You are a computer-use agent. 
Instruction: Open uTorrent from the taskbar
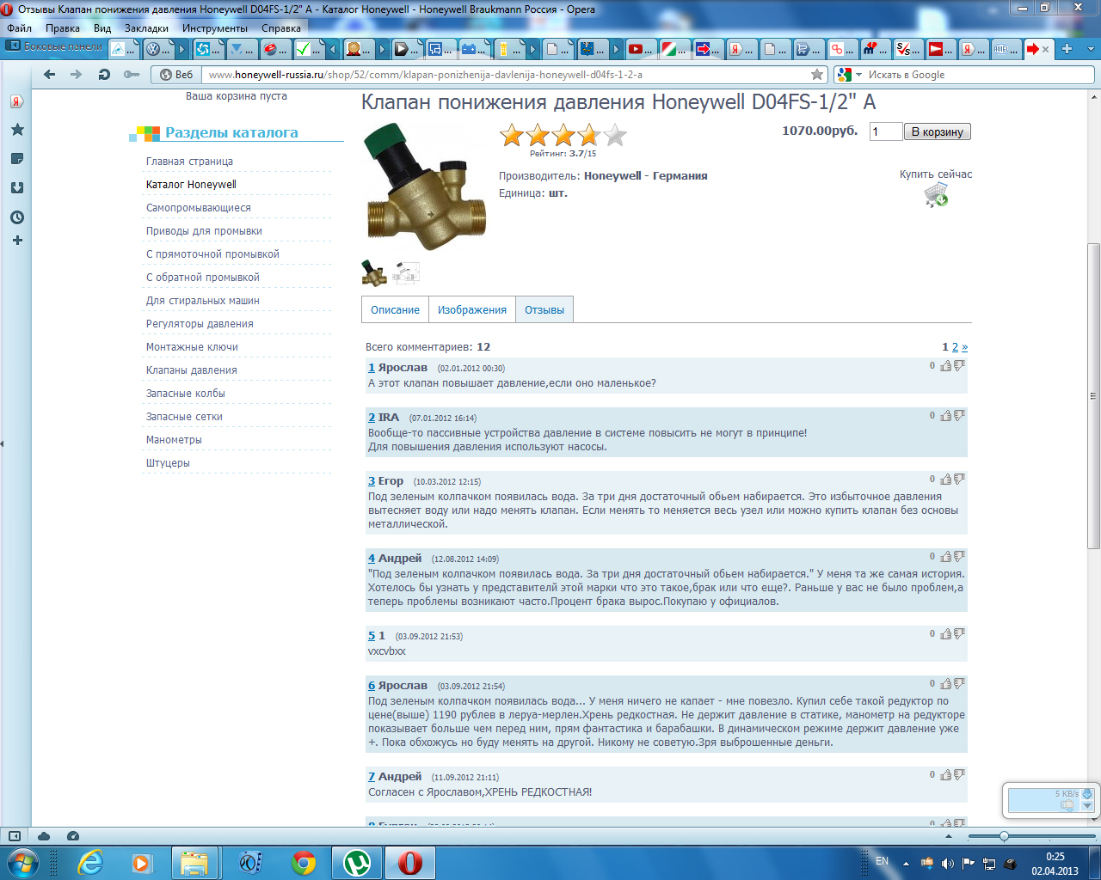click(356, 862)
